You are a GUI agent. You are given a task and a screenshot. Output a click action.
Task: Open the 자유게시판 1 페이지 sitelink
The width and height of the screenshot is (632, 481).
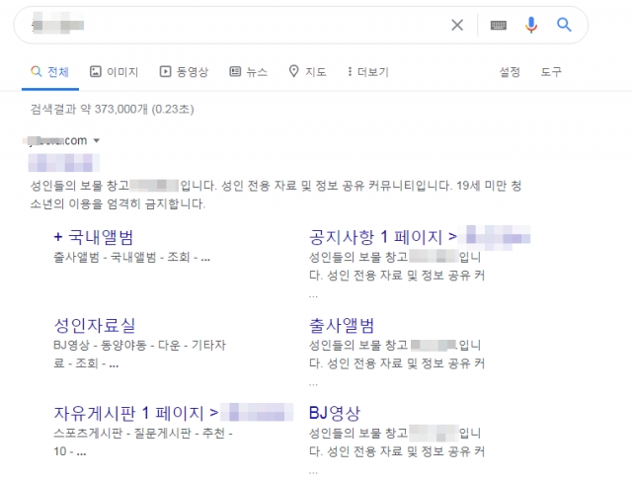point(174,413)
